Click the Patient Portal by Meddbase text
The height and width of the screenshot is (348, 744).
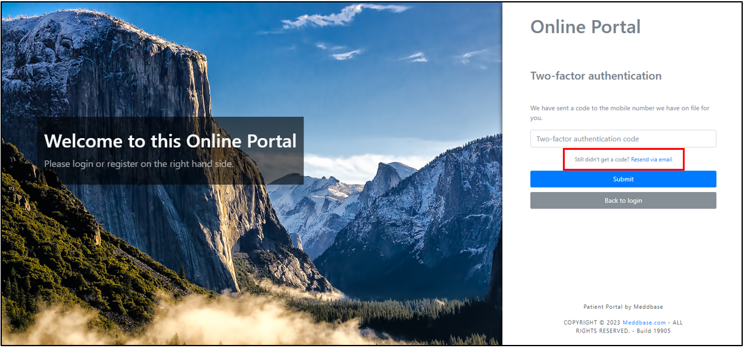pyautogui.click(x=623, y=307)
